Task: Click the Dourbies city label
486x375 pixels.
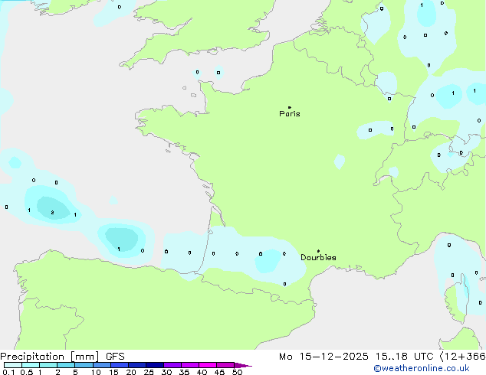Action: (x=318, y=257)
